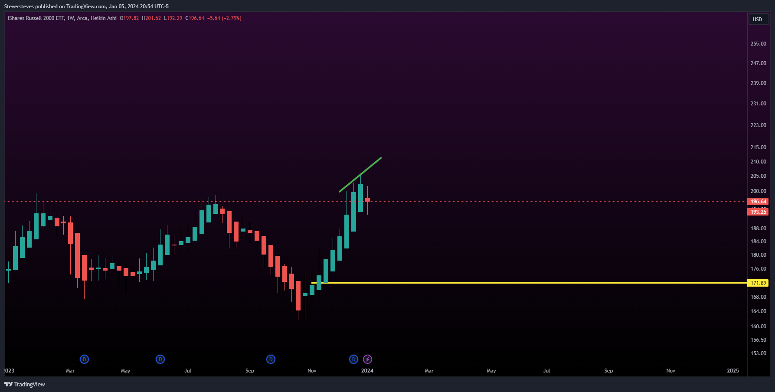Click the dividend D marker just after Sep 2023
This screenshot has width=775, height=392.
click(271, 359)
